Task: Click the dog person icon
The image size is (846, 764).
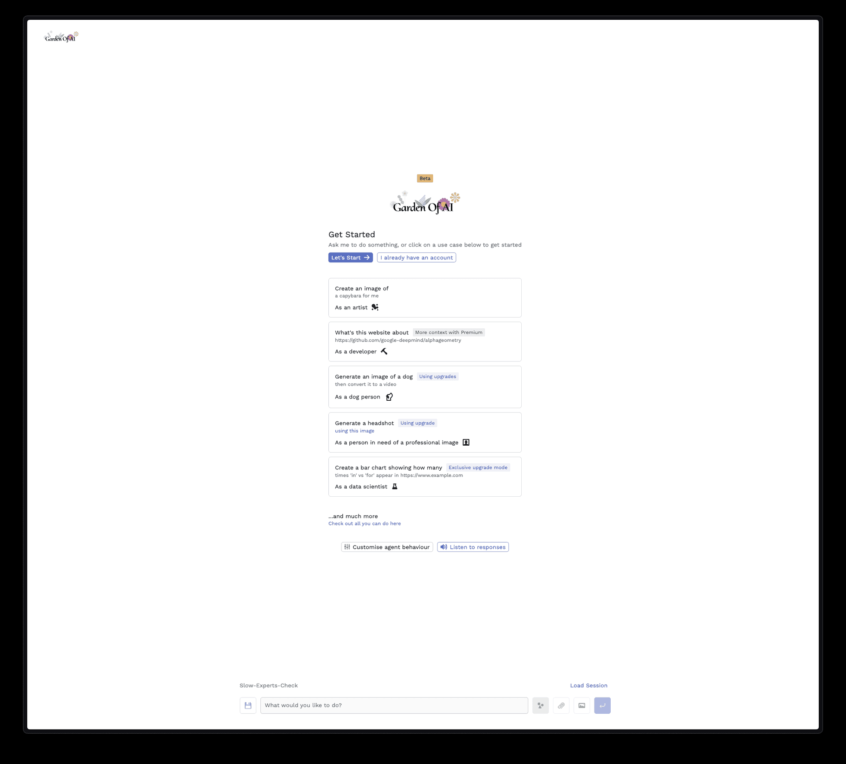Action: click(390, 397)
